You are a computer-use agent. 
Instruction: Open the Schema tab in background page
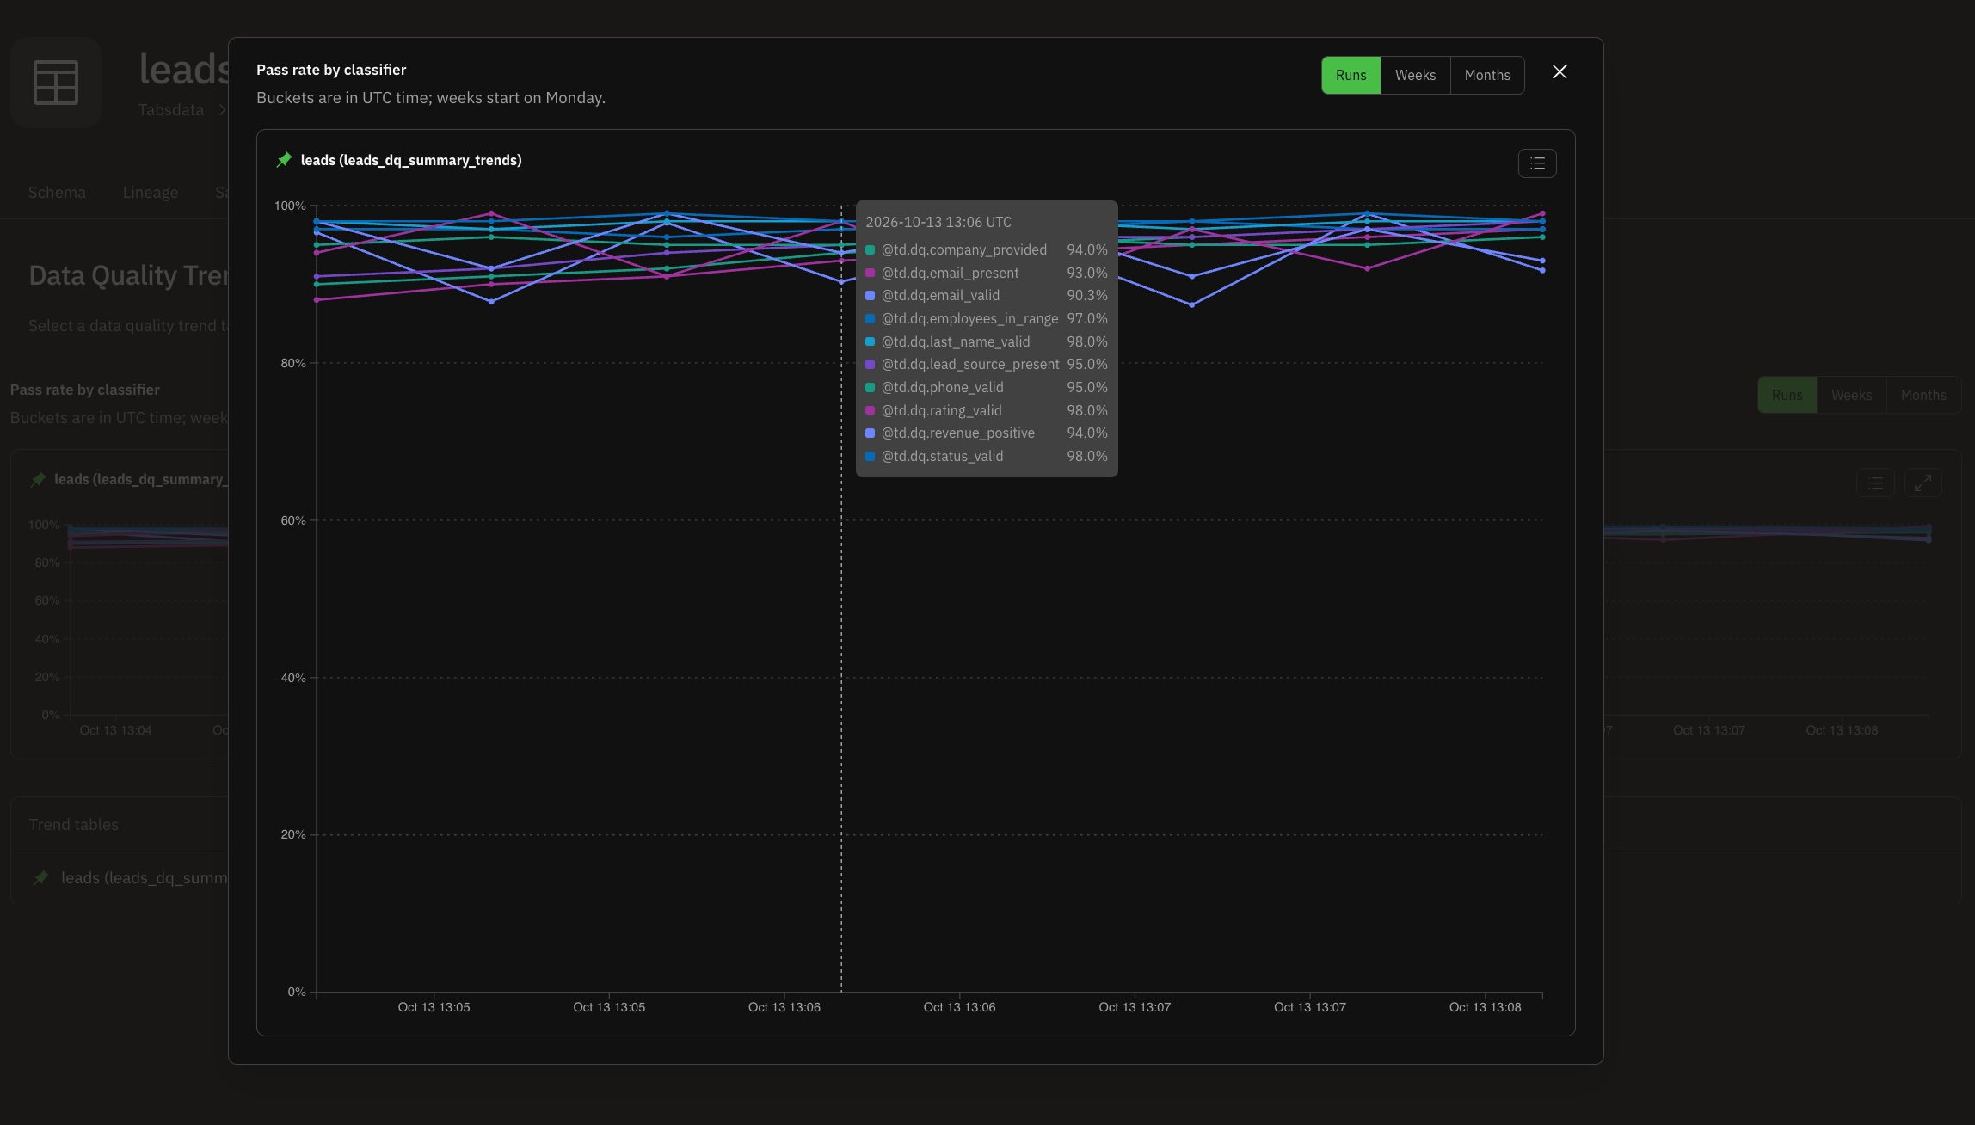click(57, 193)
